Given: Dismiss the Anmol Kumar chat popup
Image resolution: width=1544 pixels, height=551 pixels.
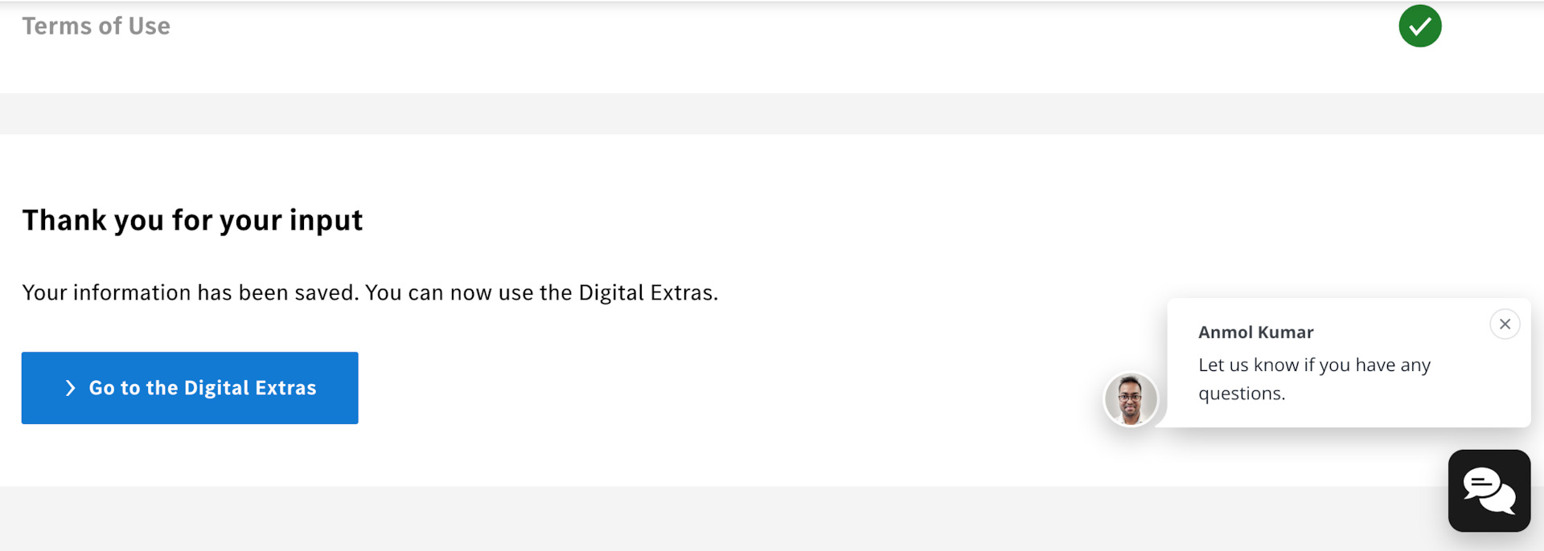Looking at the screenshot, I should pyautogui.click(x=1505, y=324).
